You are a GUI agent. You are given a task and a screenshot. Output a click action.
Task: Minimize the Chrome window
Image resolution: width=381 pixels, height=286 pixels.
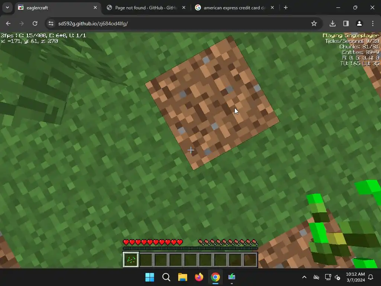pyautogui.click(x=338, y=7)
